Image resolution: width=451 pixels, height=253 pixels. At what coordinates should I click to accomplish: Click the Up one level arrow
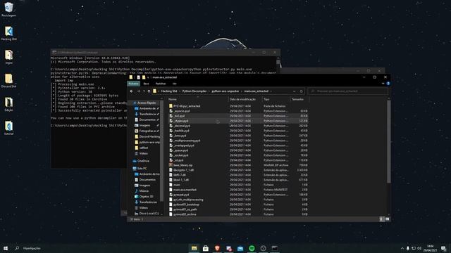149,91
